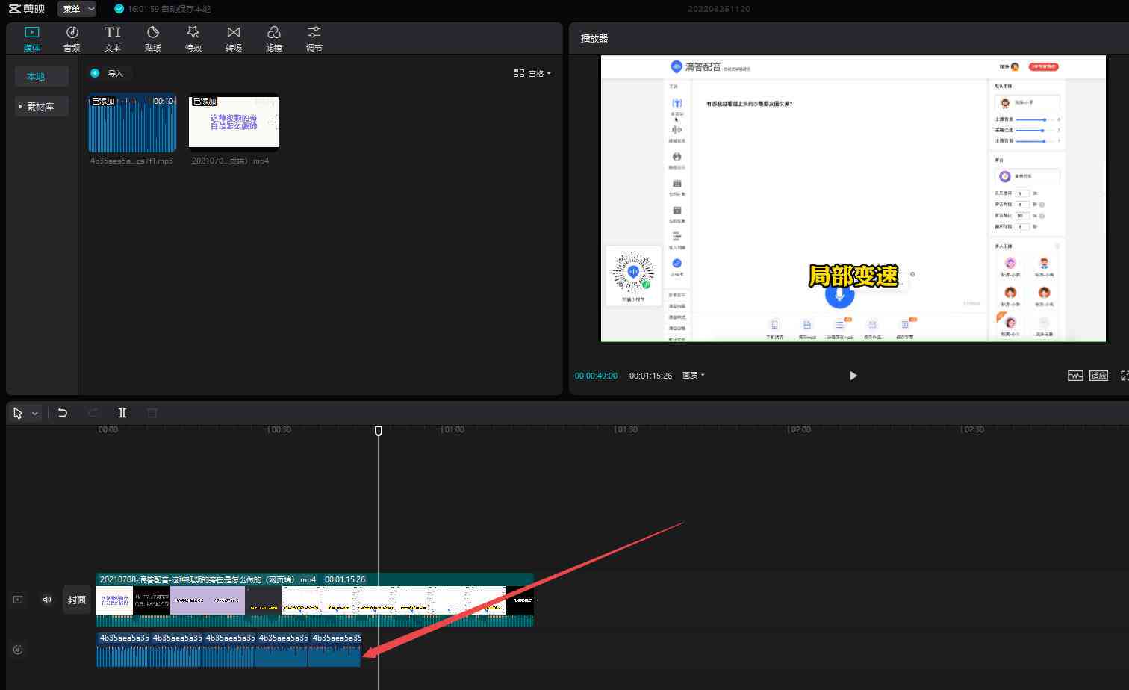1129x690 pixels.
Task: Switch to the 媒体 tab
Action: click(32, 39)
